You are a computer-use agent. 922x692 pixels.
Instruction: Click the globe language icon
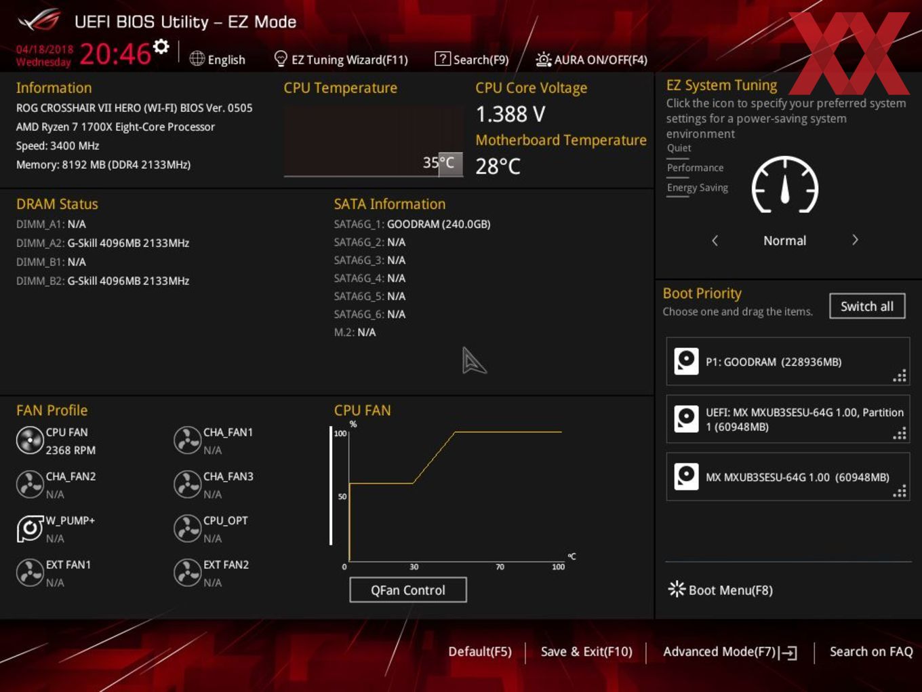click(x=197, y=59)
